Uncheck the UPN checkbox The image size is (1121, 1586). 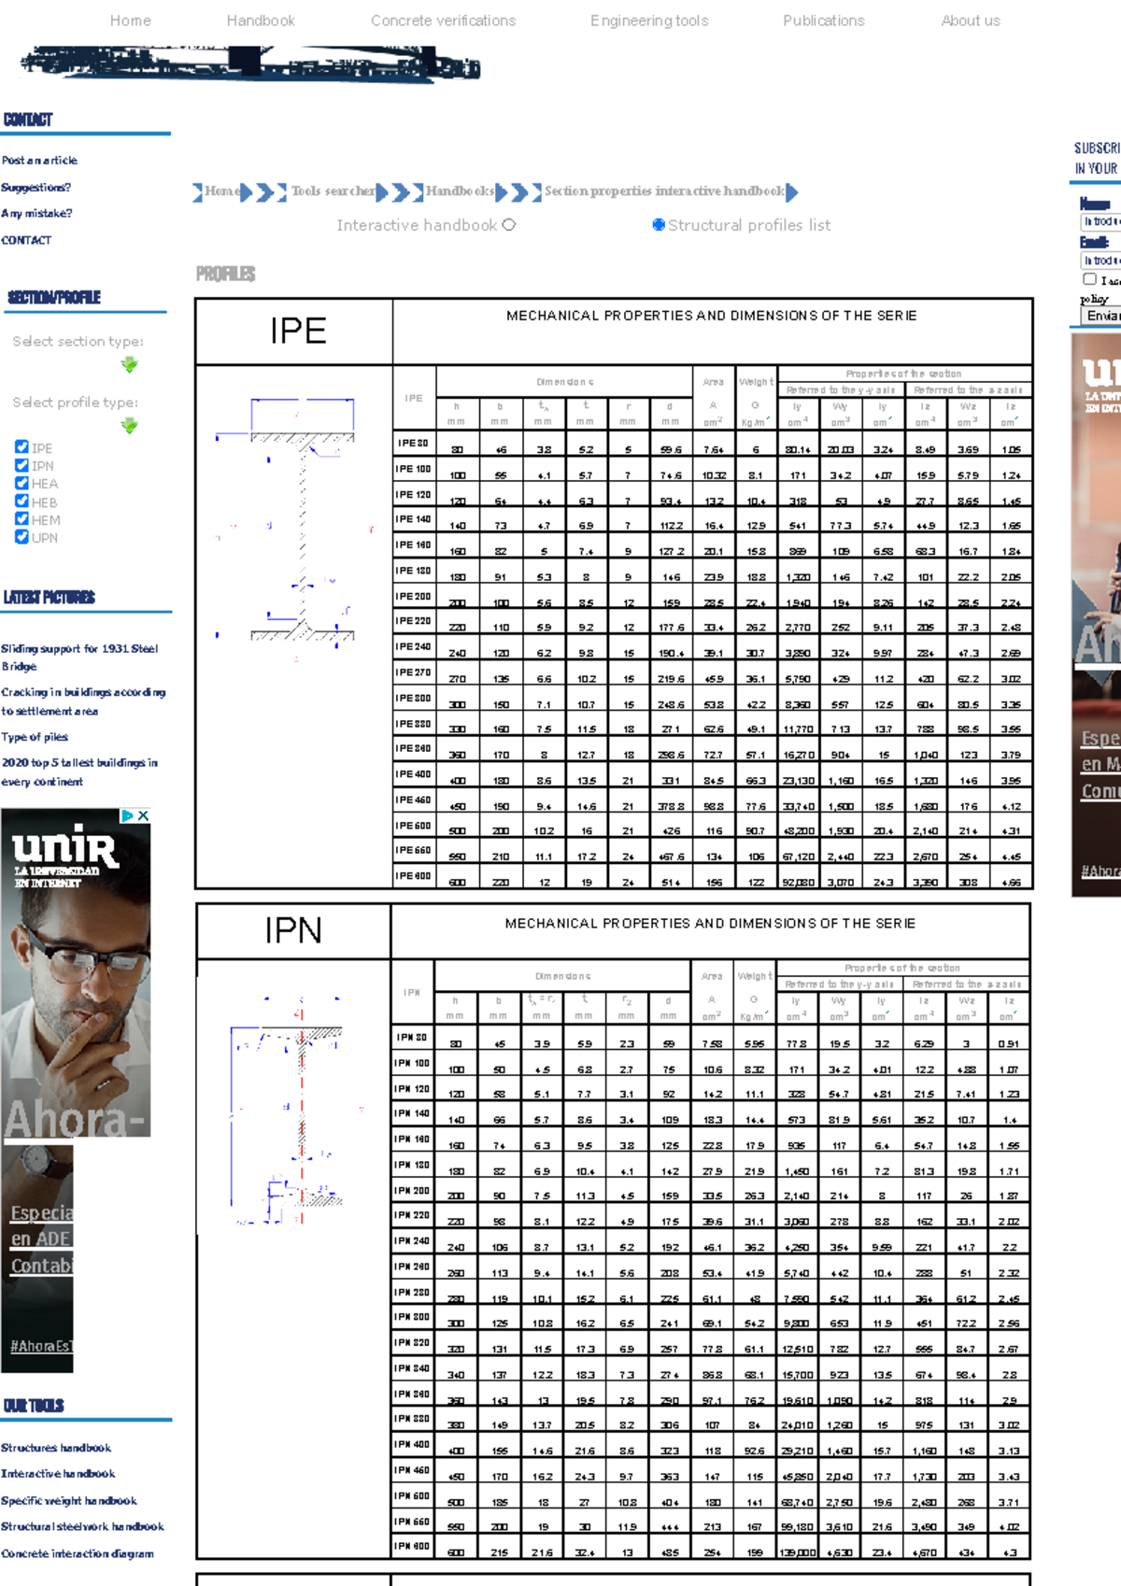(21, 537)
